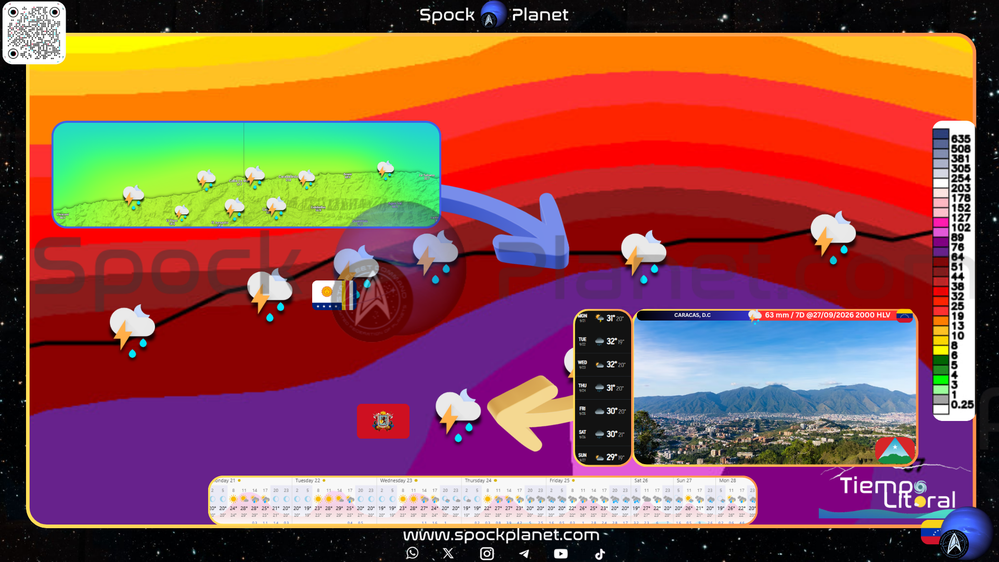Screen dimensions: 999x562
Task: Click the thunderstorm icon beside the Caracas flag
Action: 458,415
